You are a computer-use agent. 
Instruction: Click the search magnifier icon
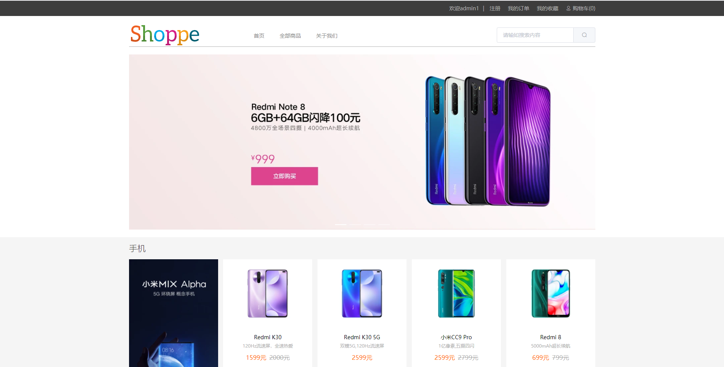[x=584, y=35]
